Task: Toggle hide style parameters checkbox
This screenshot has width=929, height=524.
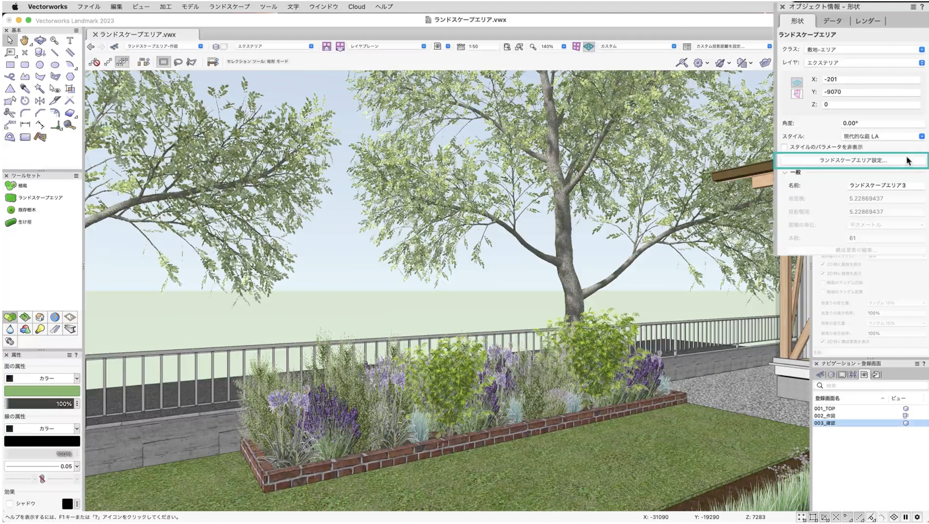Action: pyautogui.click(x=785, y=147)
